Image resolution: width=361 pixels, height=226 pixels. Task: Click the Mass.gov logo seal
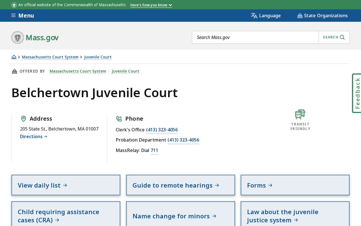pyautogui.click(x=17, y=37)
